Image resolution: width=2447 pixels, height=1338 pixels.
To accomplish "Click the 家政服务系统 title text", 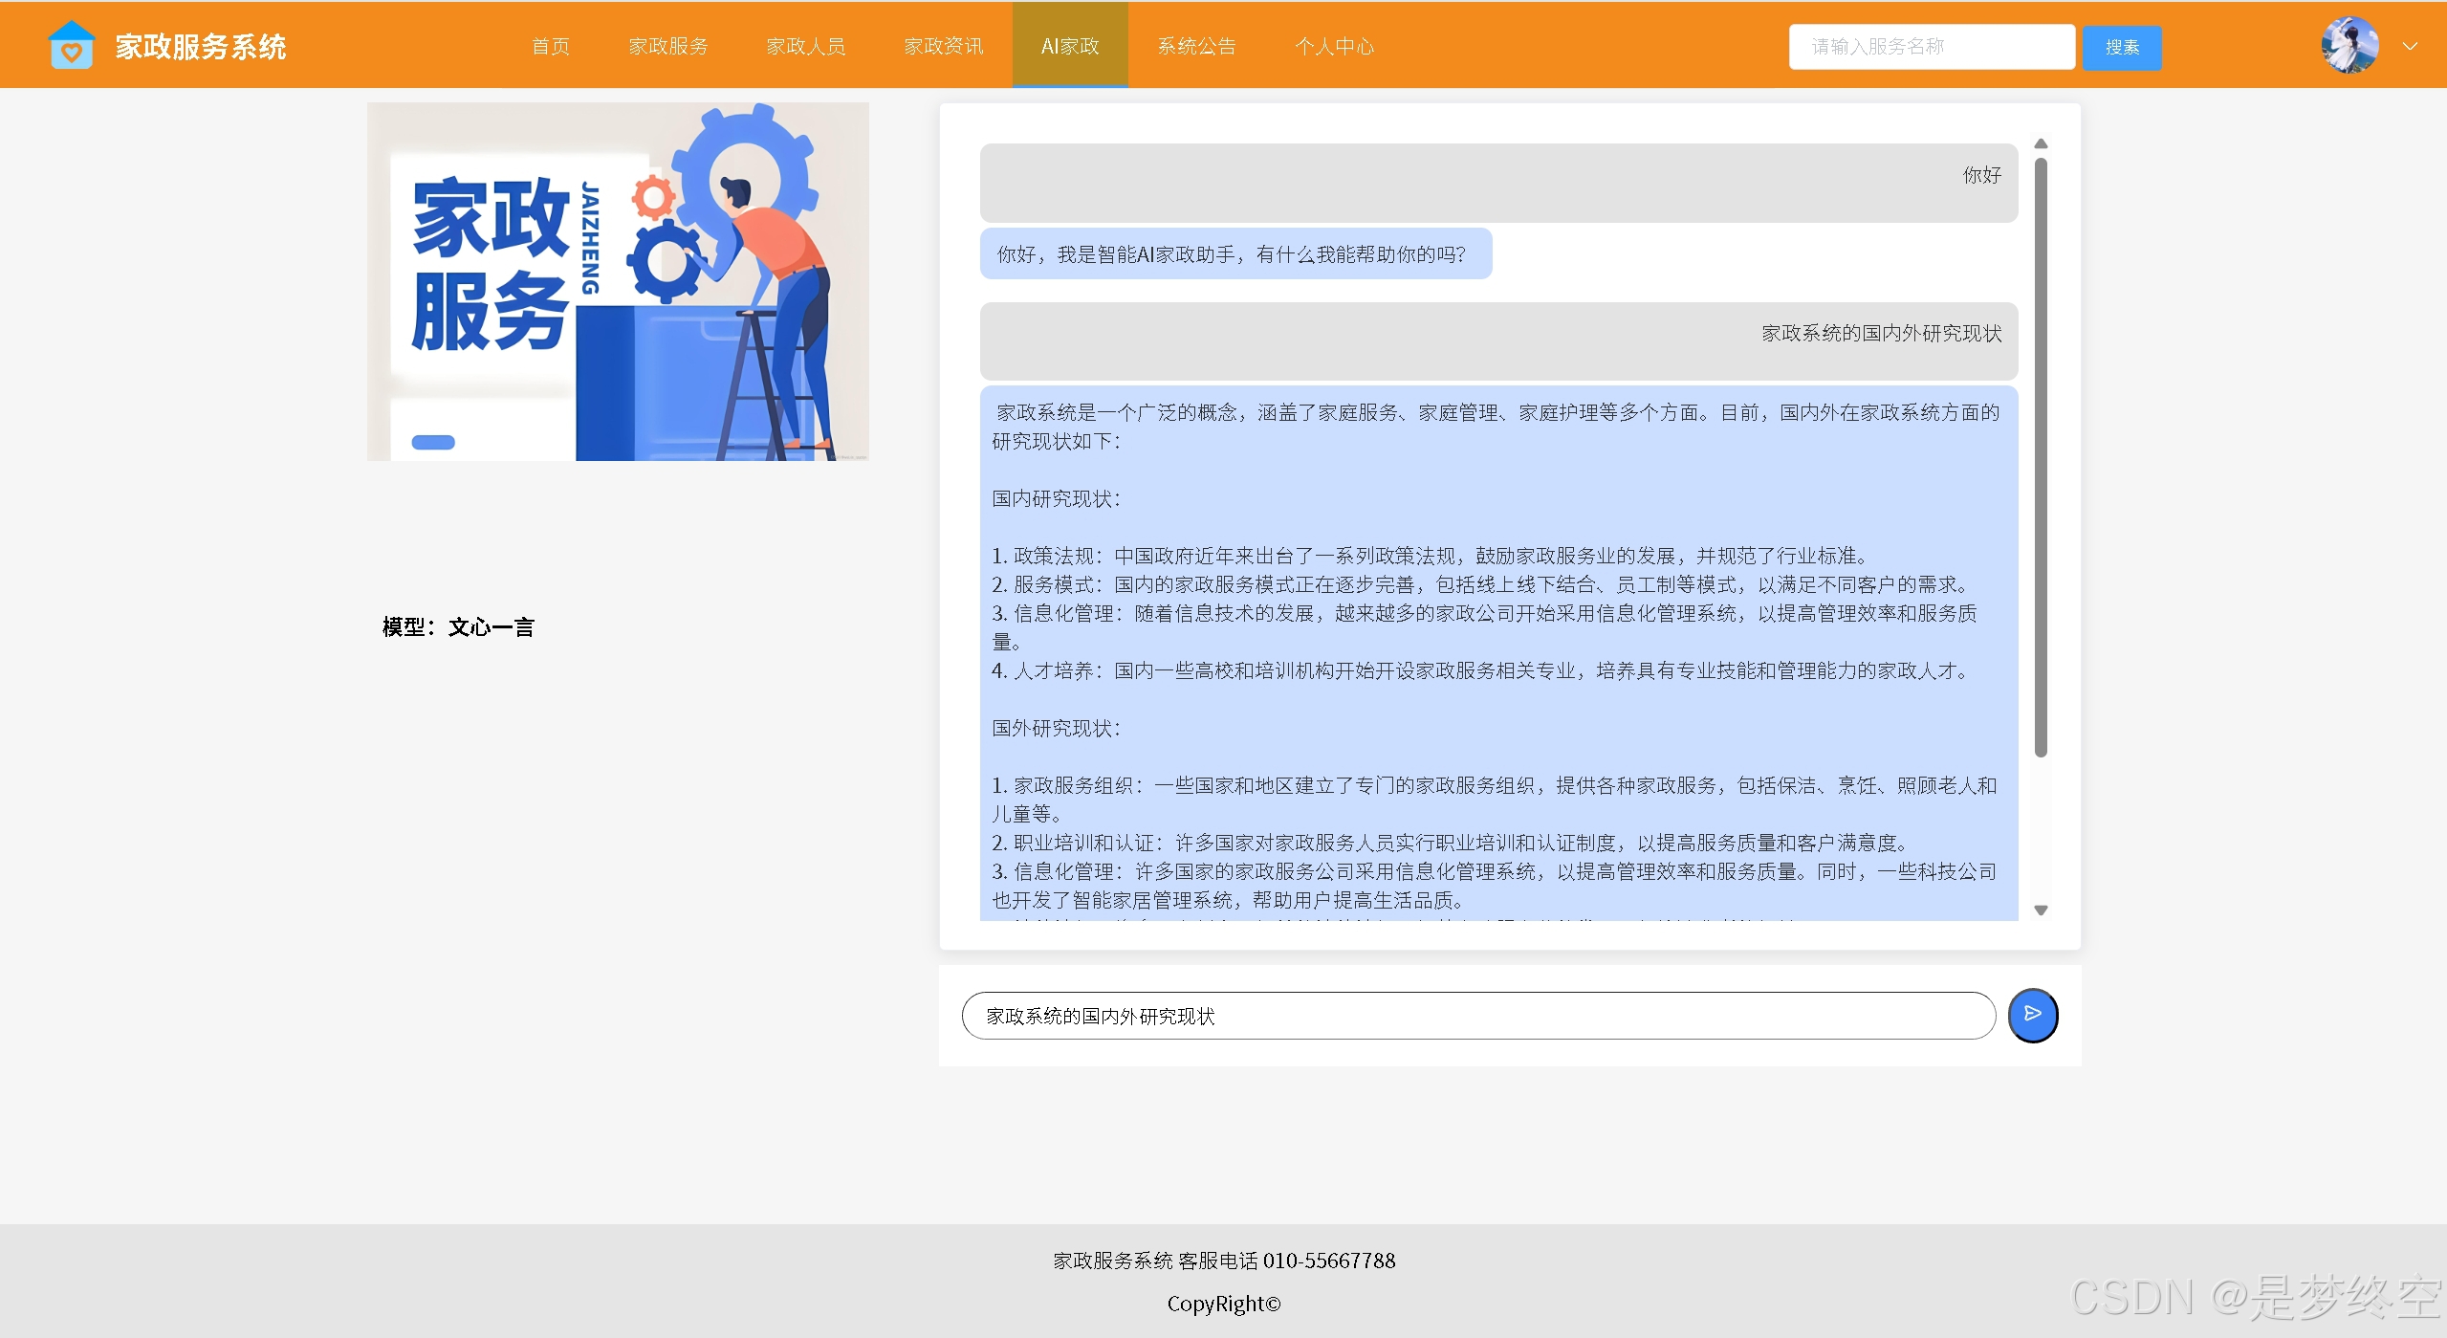I will point(201,46).
